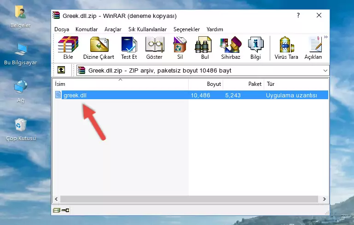This screenshot has width=354, height=225.
Task: Sort by the İsim column header
Action: pos(121,84)
